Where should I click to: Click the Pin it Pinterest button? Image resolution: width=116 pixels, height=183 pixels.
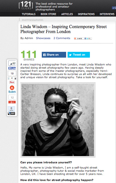(x=12, y=82)
